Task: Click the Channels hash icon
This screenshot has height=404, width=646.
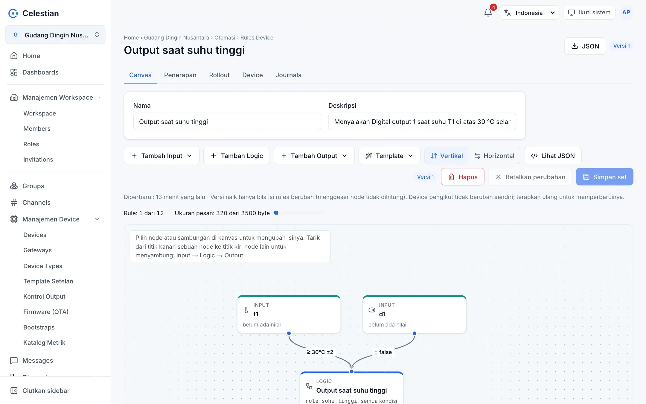Action: coord(14,203)
